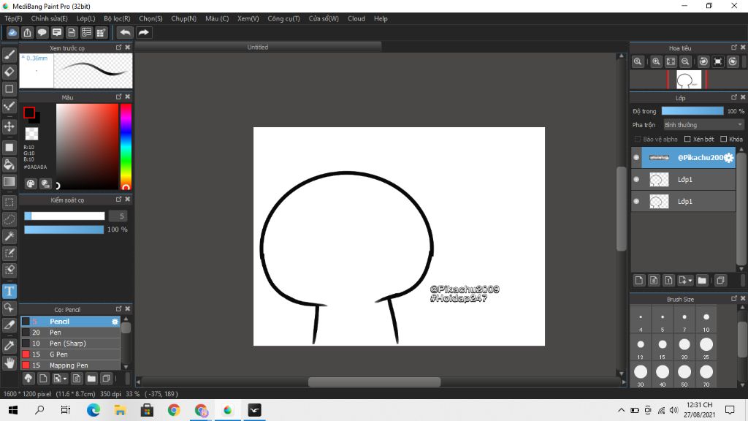
Task: Open the Công cụ(T) menu
Action: (x=283, y=18)
